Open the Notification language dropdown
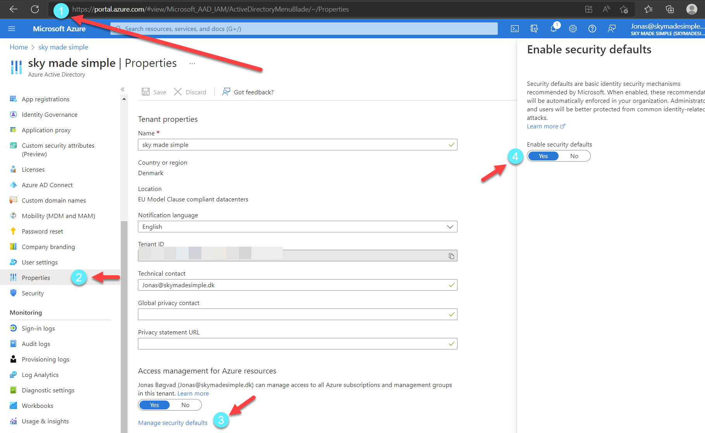Viewport: 705px width, 433px height. pyautogui.click(x=297, y=227)
